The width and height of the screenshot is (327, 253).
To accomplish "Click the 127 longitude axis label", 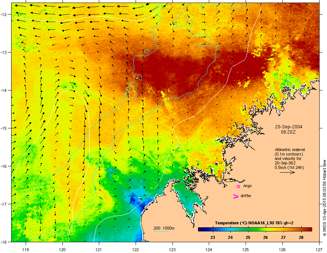I will pos(319,249).
